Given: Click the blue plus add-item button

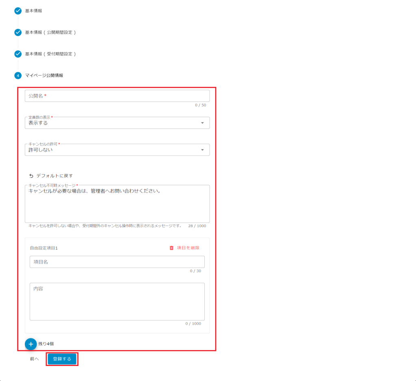Looking at the screenshot, I should (x=31, y=344).
